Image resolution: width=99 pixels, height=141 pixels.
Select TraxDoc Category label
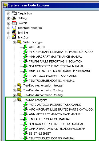(35, 100)
